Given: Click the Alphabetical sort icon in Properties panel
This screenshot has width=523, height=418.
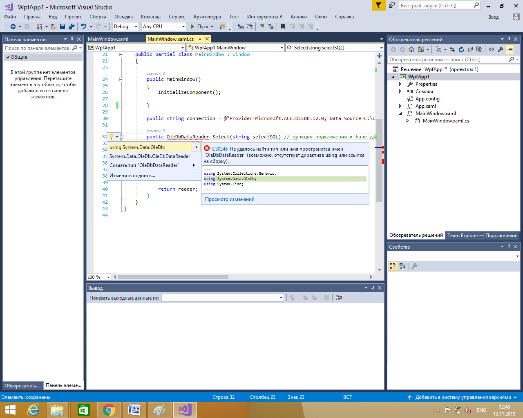Looking at the screenshot, I should click(x=402, y=266).
